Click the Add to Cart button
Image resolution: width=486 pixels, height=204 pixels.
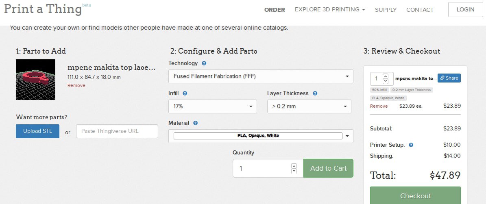click(328, 168)
